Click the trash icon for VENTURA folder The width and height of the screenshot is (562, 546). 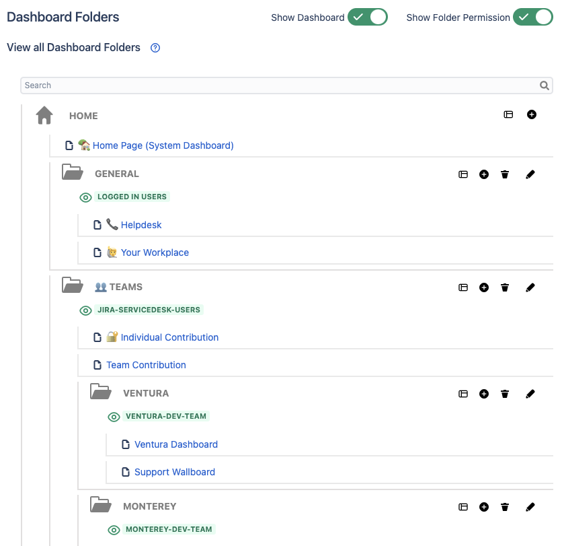(x=505, y=394)
